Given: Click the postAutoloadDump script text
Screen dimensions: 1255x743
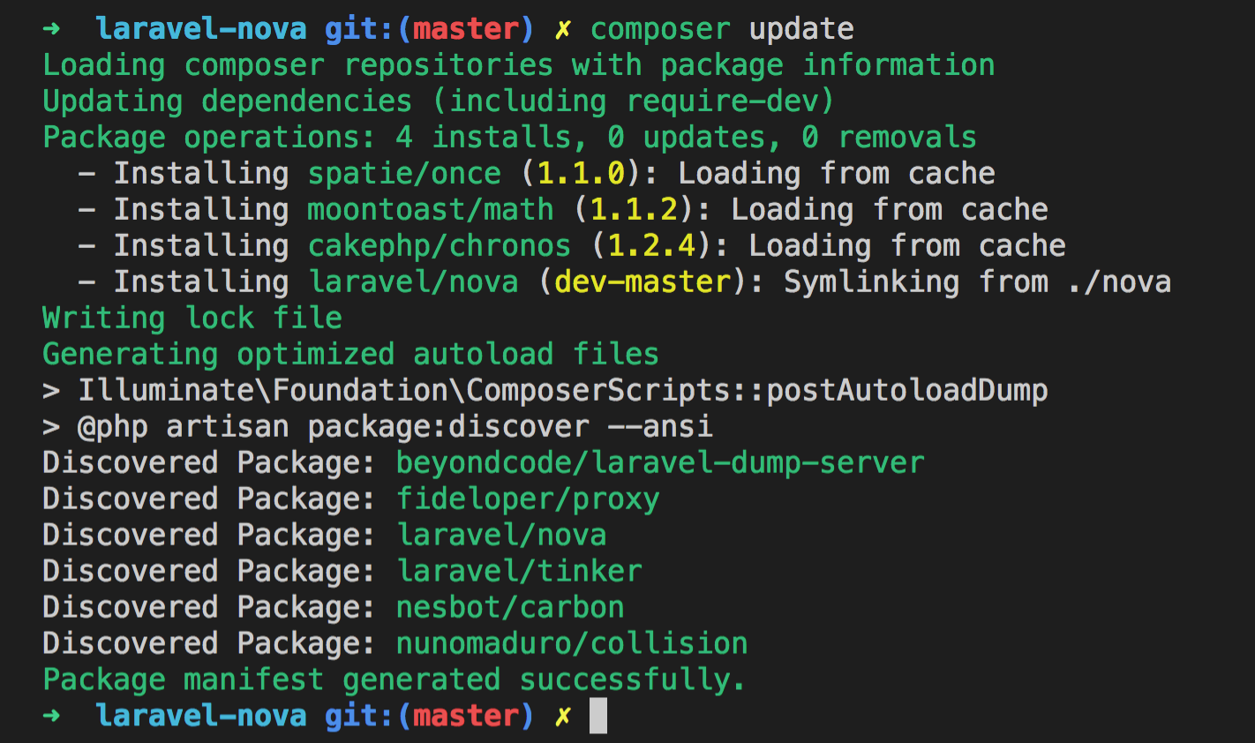Looking at the screenshot, I should tap(906, 390).
